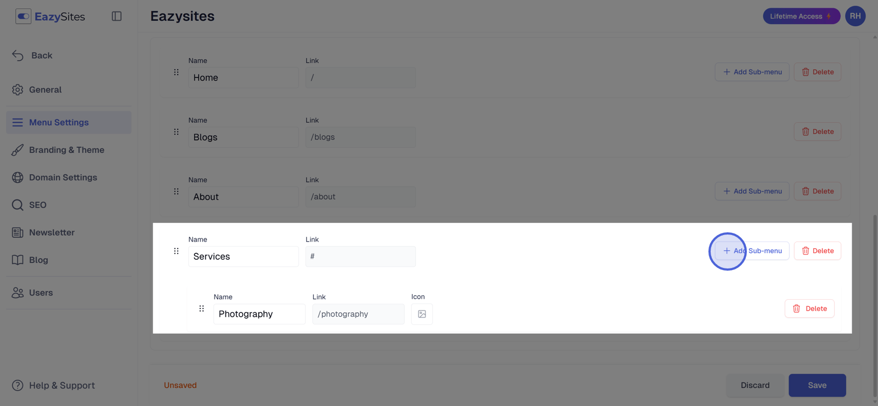Open Branding & Theme settings
The width and height of the screenshot is (878, 406).
click(58, 150)
